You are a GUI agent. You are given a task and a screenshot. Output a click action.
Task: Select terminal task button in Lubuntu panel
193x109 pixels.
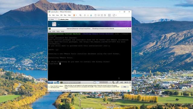pos(70,82)
